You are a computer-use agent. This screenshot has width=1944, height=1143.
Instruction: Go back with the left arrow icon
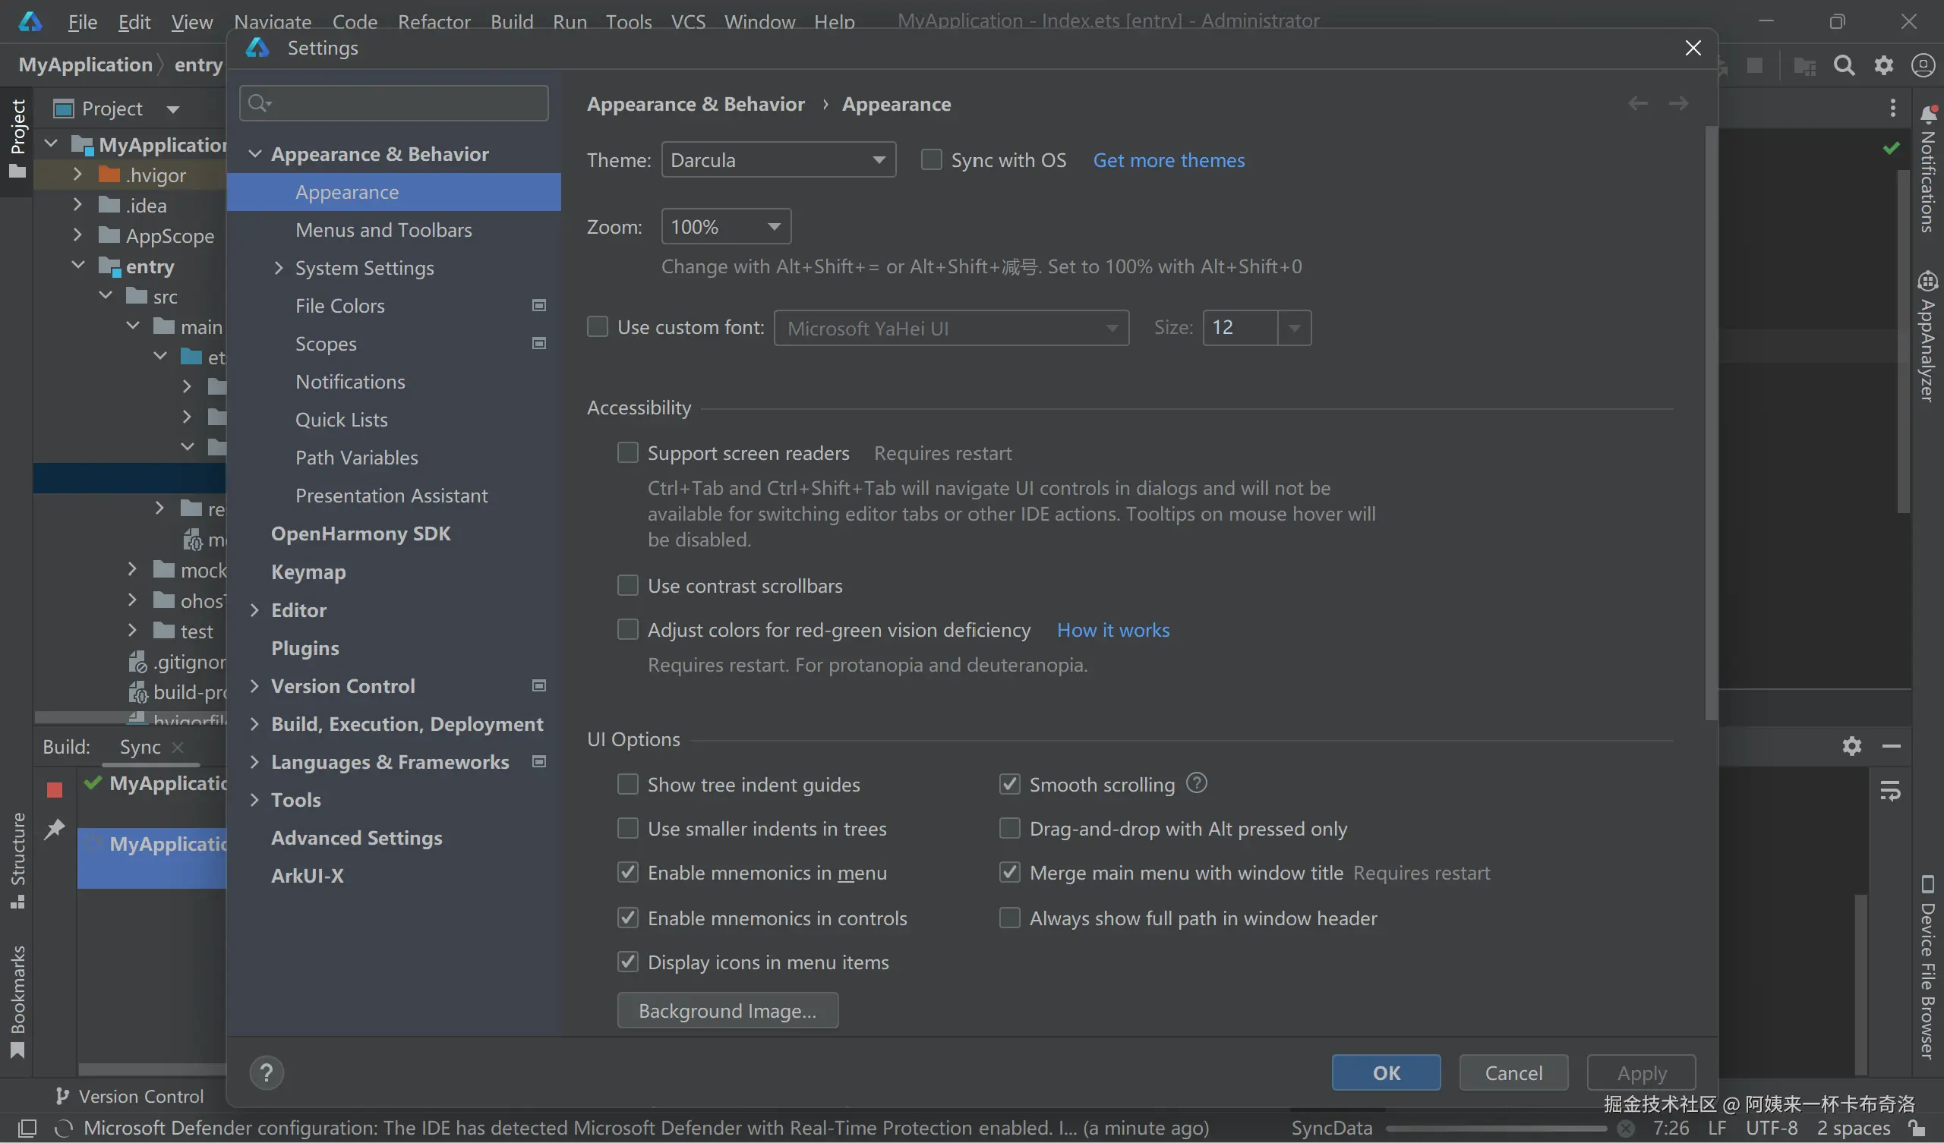coord(1638,103)
